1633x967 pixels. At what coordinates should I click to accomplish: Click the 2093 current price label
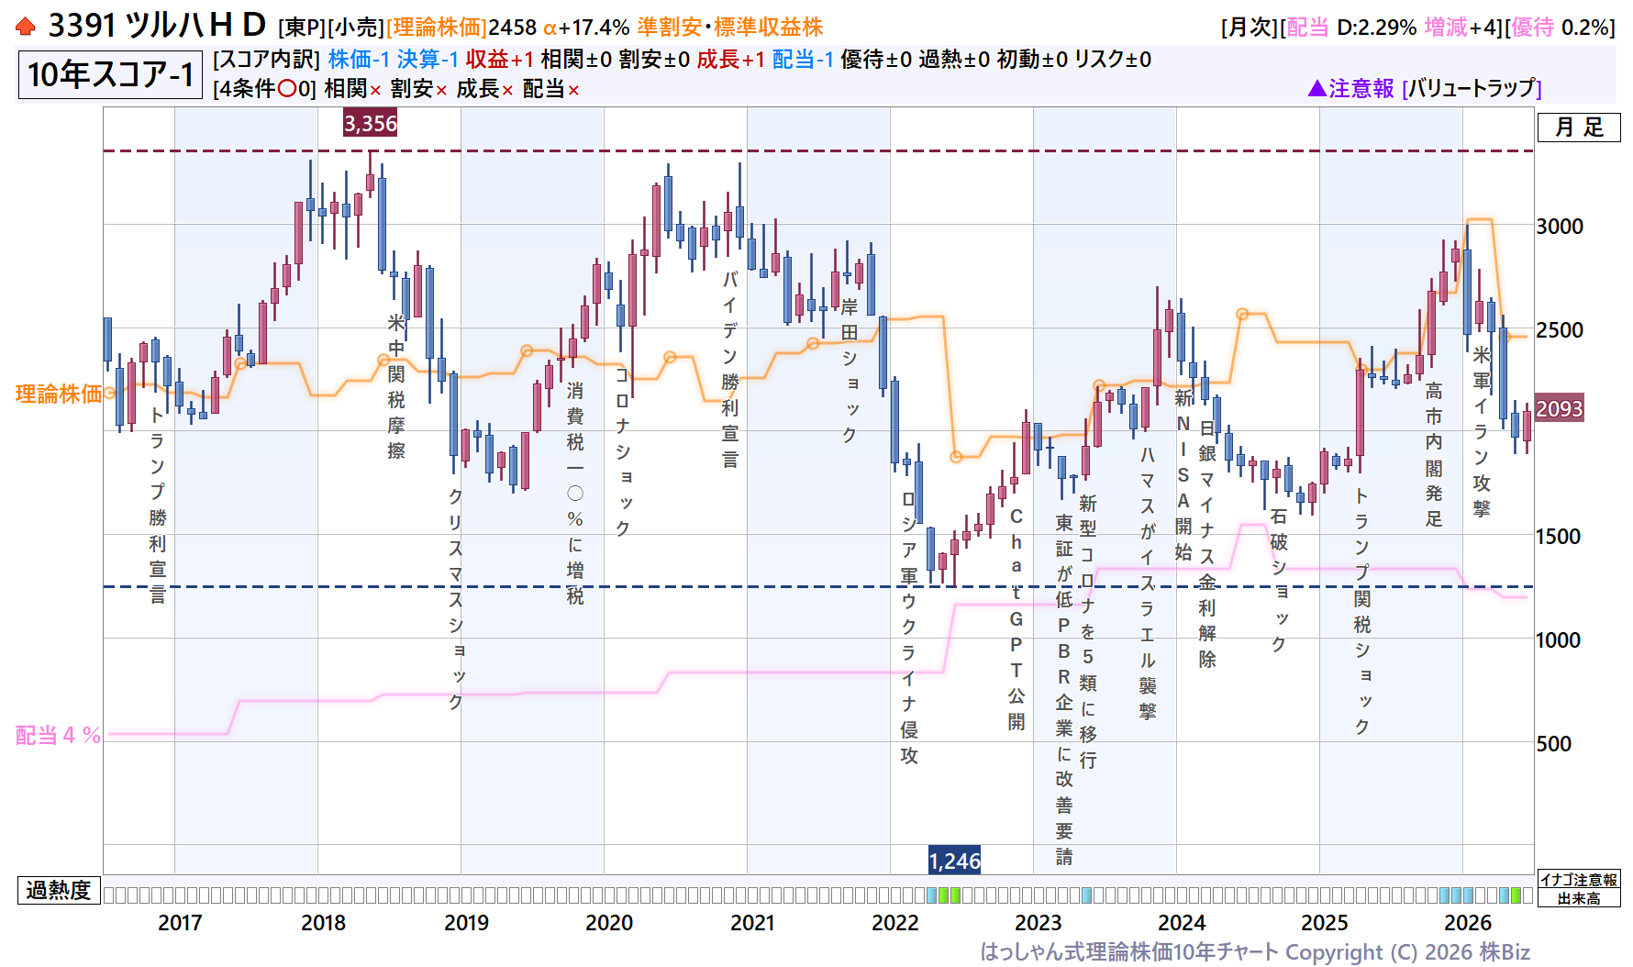tap(1560, 408)
